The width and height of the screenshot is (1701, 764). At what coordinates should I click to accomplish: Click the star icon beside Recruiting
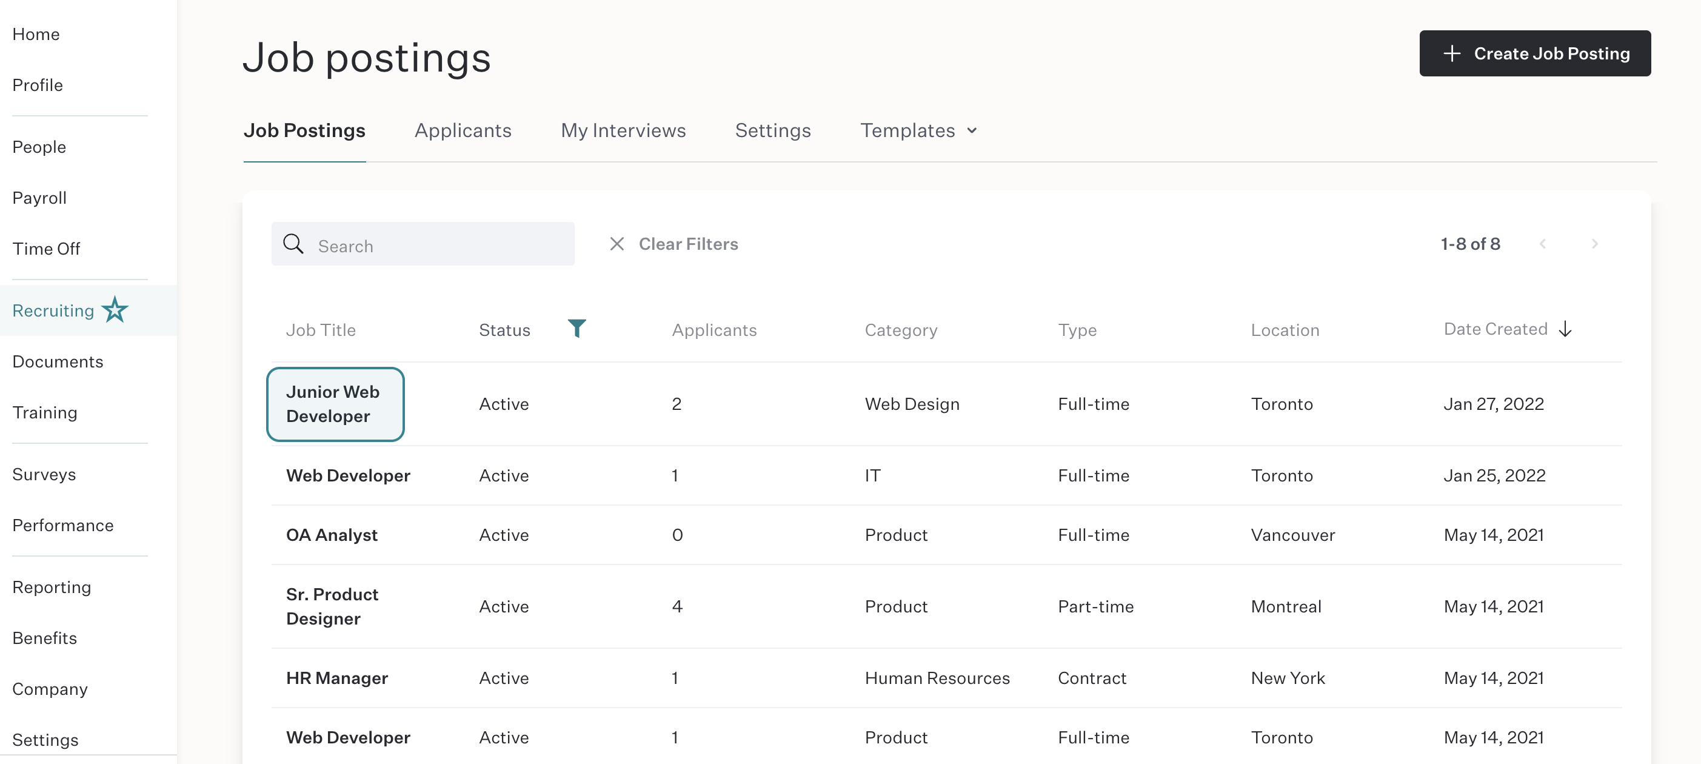pos(115,310)
